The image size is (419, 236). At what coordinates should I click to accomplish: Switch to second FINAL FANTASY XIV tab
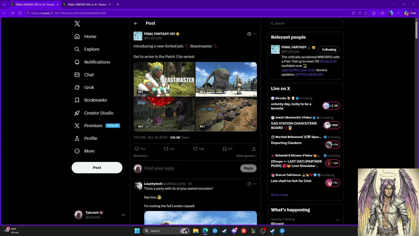click(x=87, y=4)
